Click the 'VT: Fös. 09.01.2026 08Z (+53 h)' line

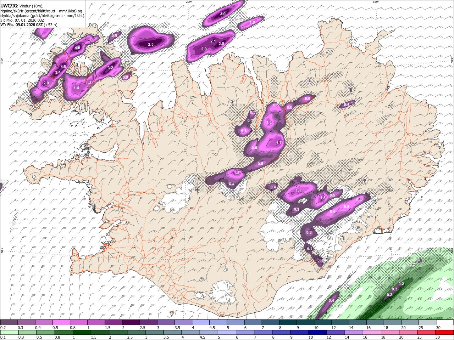(29, 25)
